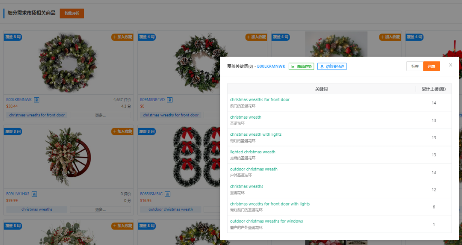Click Amazon icon beside B09LLW1HX3

pos(34,194)
